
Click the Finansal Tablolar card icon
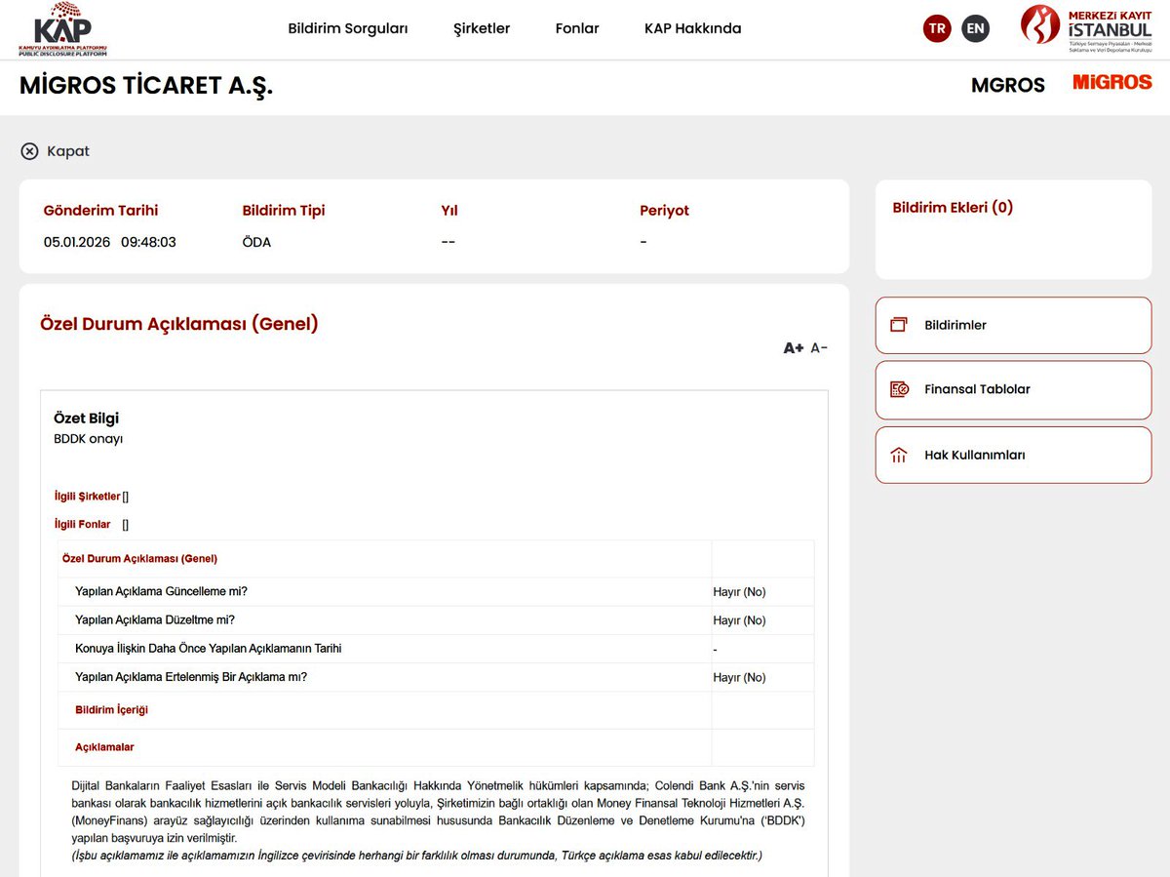[899, 389]
